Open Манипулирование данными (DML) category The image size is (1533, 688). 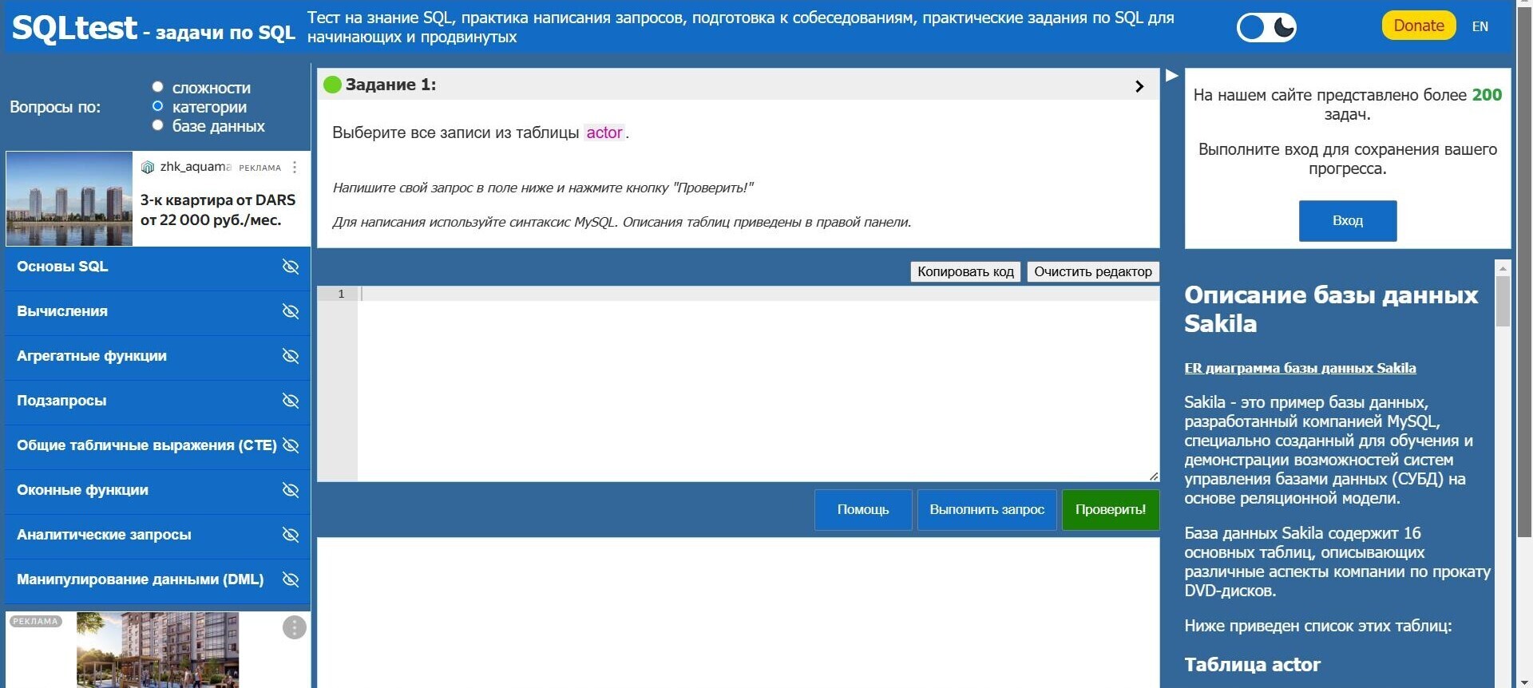[140, 579]
